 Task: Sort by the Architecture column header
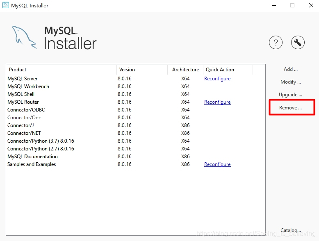[185, 70]
